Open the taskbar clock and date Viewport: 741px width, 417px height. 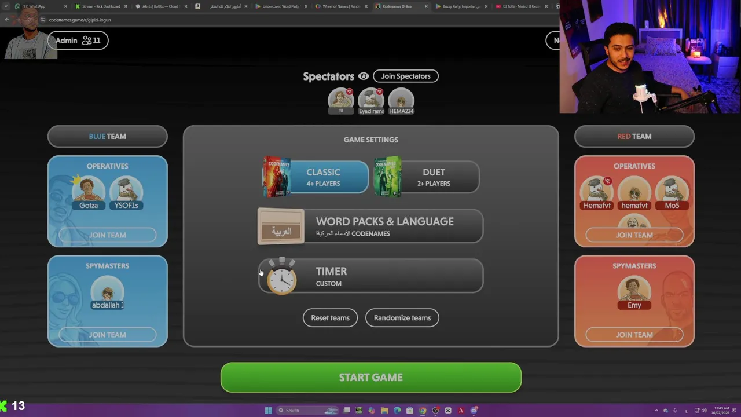click(720, 411)
